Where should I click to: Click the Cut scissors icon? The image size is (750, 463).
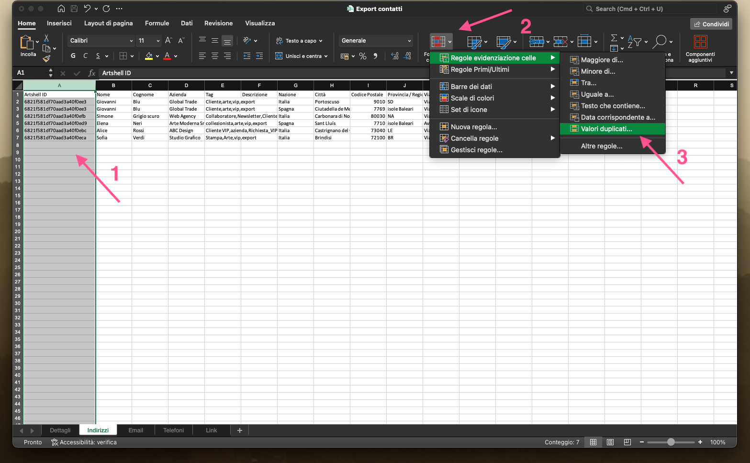46,38
